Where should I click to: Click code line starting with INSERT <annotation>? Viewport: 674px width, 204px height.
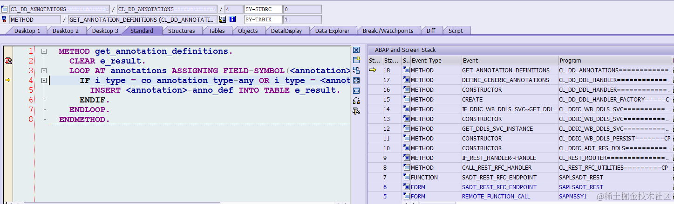pos(215,90)
